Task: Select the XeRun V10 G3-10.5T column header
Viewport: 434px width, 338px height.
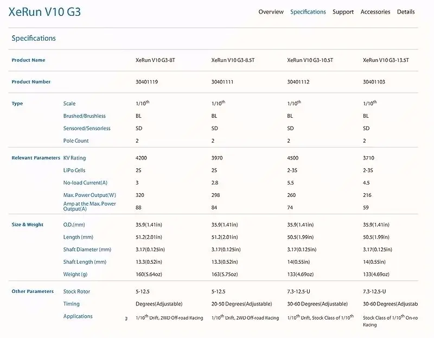Action: tap(310, 60)
